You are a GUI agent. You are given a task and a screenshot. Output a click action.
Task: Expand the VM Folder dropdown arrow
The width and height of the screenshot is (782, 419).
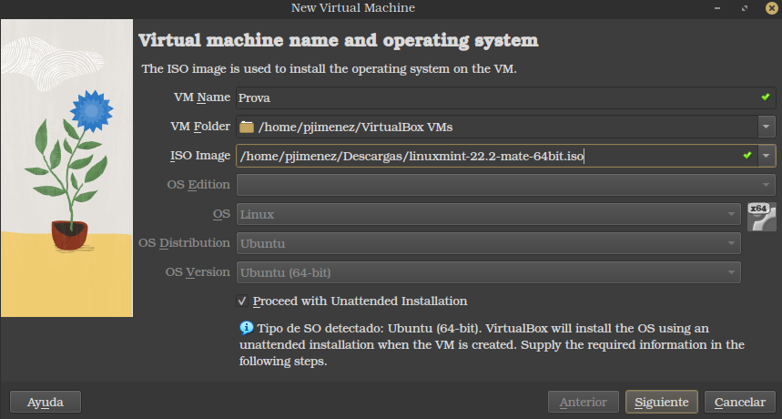tap(766, 127)
